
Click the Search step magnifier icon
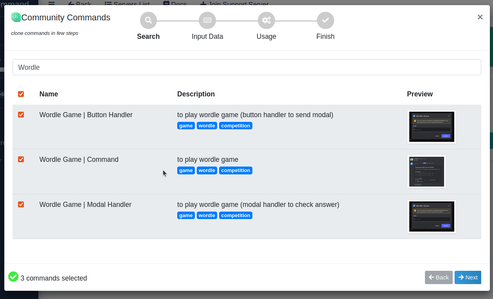point(148,20)
